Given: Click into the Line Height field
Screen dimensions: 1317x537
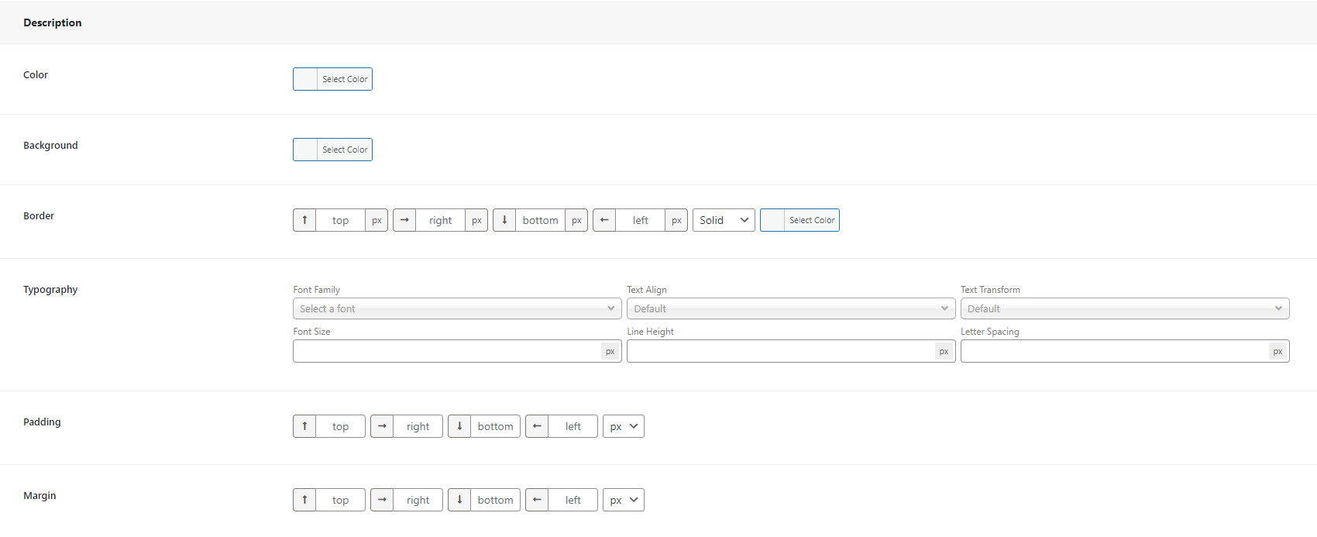Looking at the screenshot, I should click(781, 351).
